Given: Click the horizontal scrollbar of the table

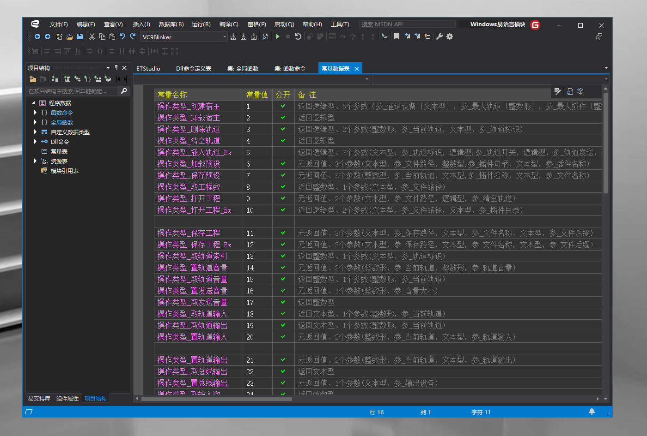Looking at the screenshot, I should point(217,399).
